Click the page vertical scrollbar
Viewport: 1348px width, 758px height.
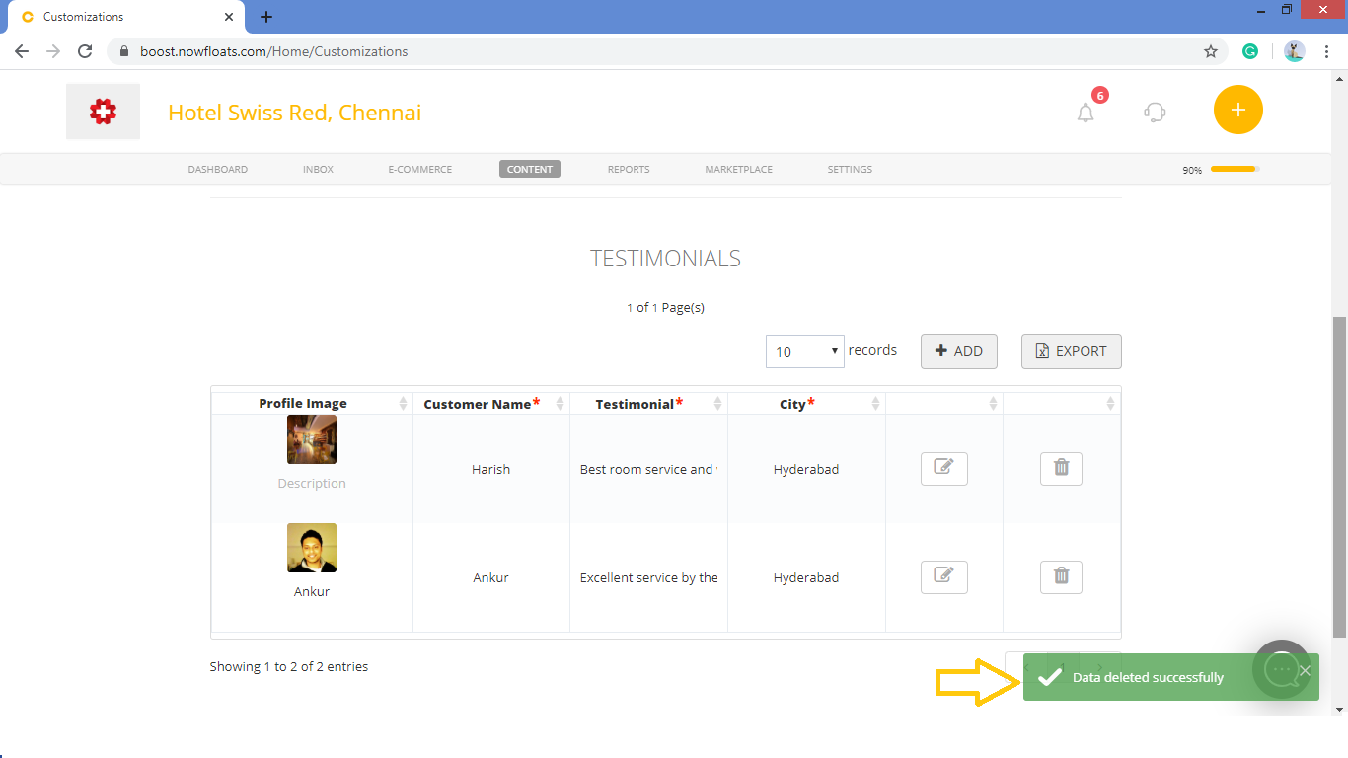[x=1340, y=477]
